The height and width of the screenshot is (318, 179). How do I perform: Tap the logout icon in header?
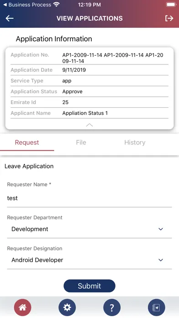coord(169,18)
